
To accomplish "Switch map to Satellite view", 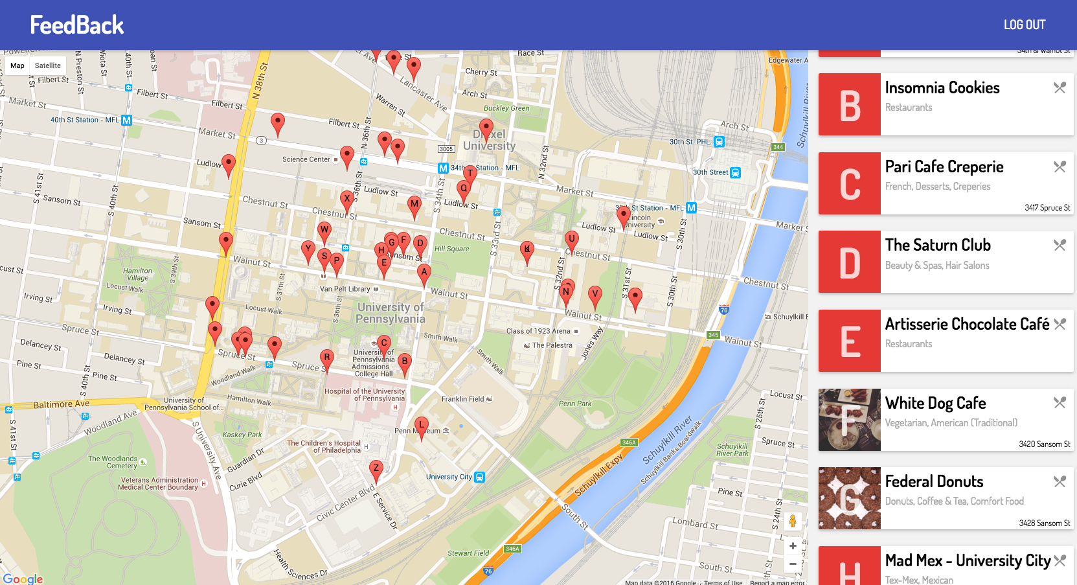I will coord(48,65).
